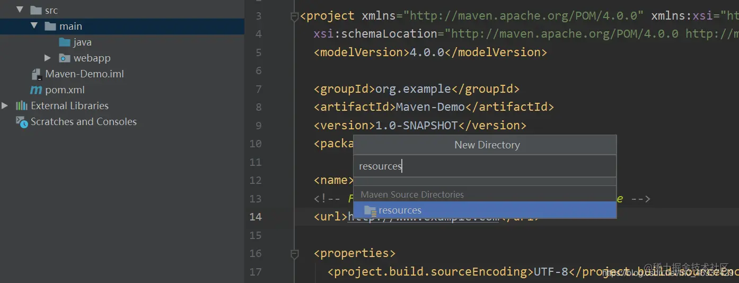
Task: Click the webapp web-folder icon
Action: [x=65, y=58]
